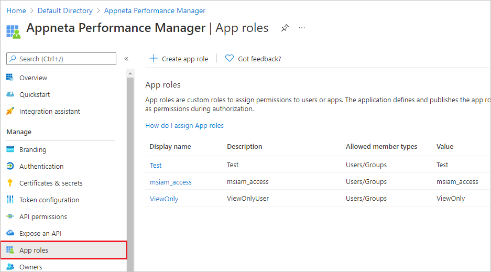491x272 pixels.
Task: Click the Overview icon in sidebar
Action: 9,78
